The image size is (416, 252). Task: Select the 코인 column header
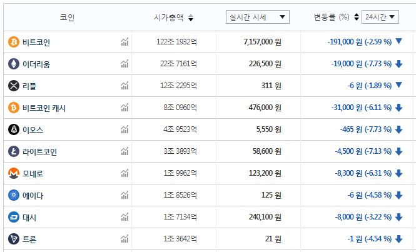(x=67, y=18)
